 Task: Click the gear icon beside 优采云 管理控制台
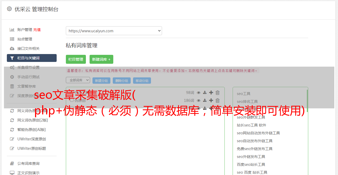click(9, 9)
